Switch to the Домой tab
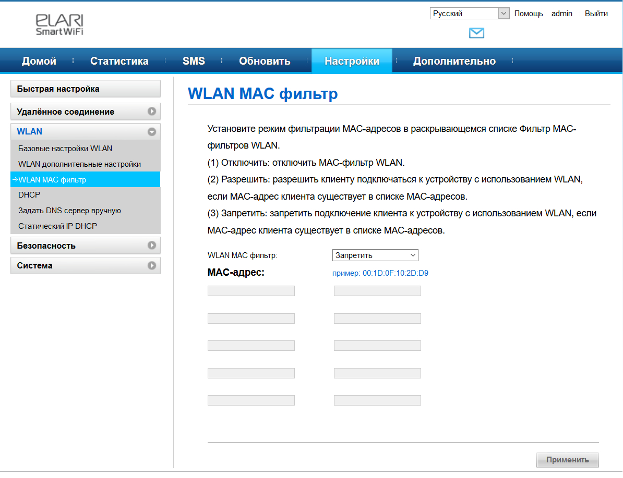Image resolution: width=623 pixels, height=478 pixels. (x=39, y=61)
